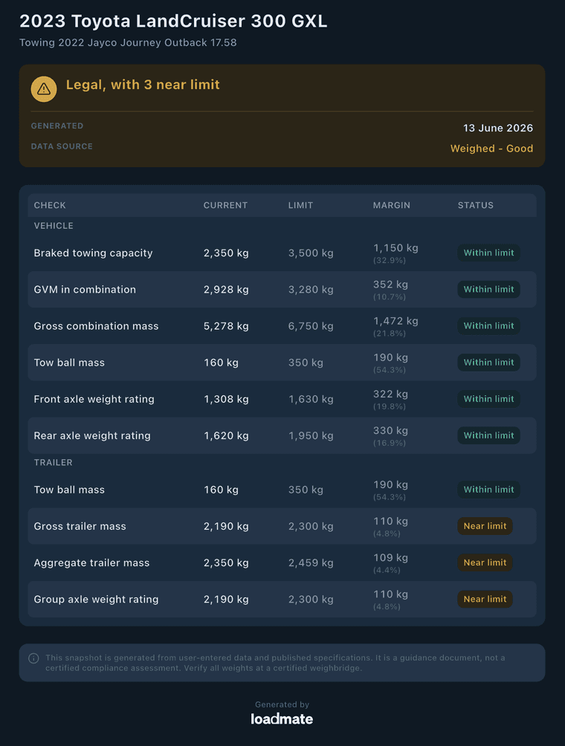Click the 3,500 kg towing capacity limit
The image size is (565, 746).
point(311,253)
